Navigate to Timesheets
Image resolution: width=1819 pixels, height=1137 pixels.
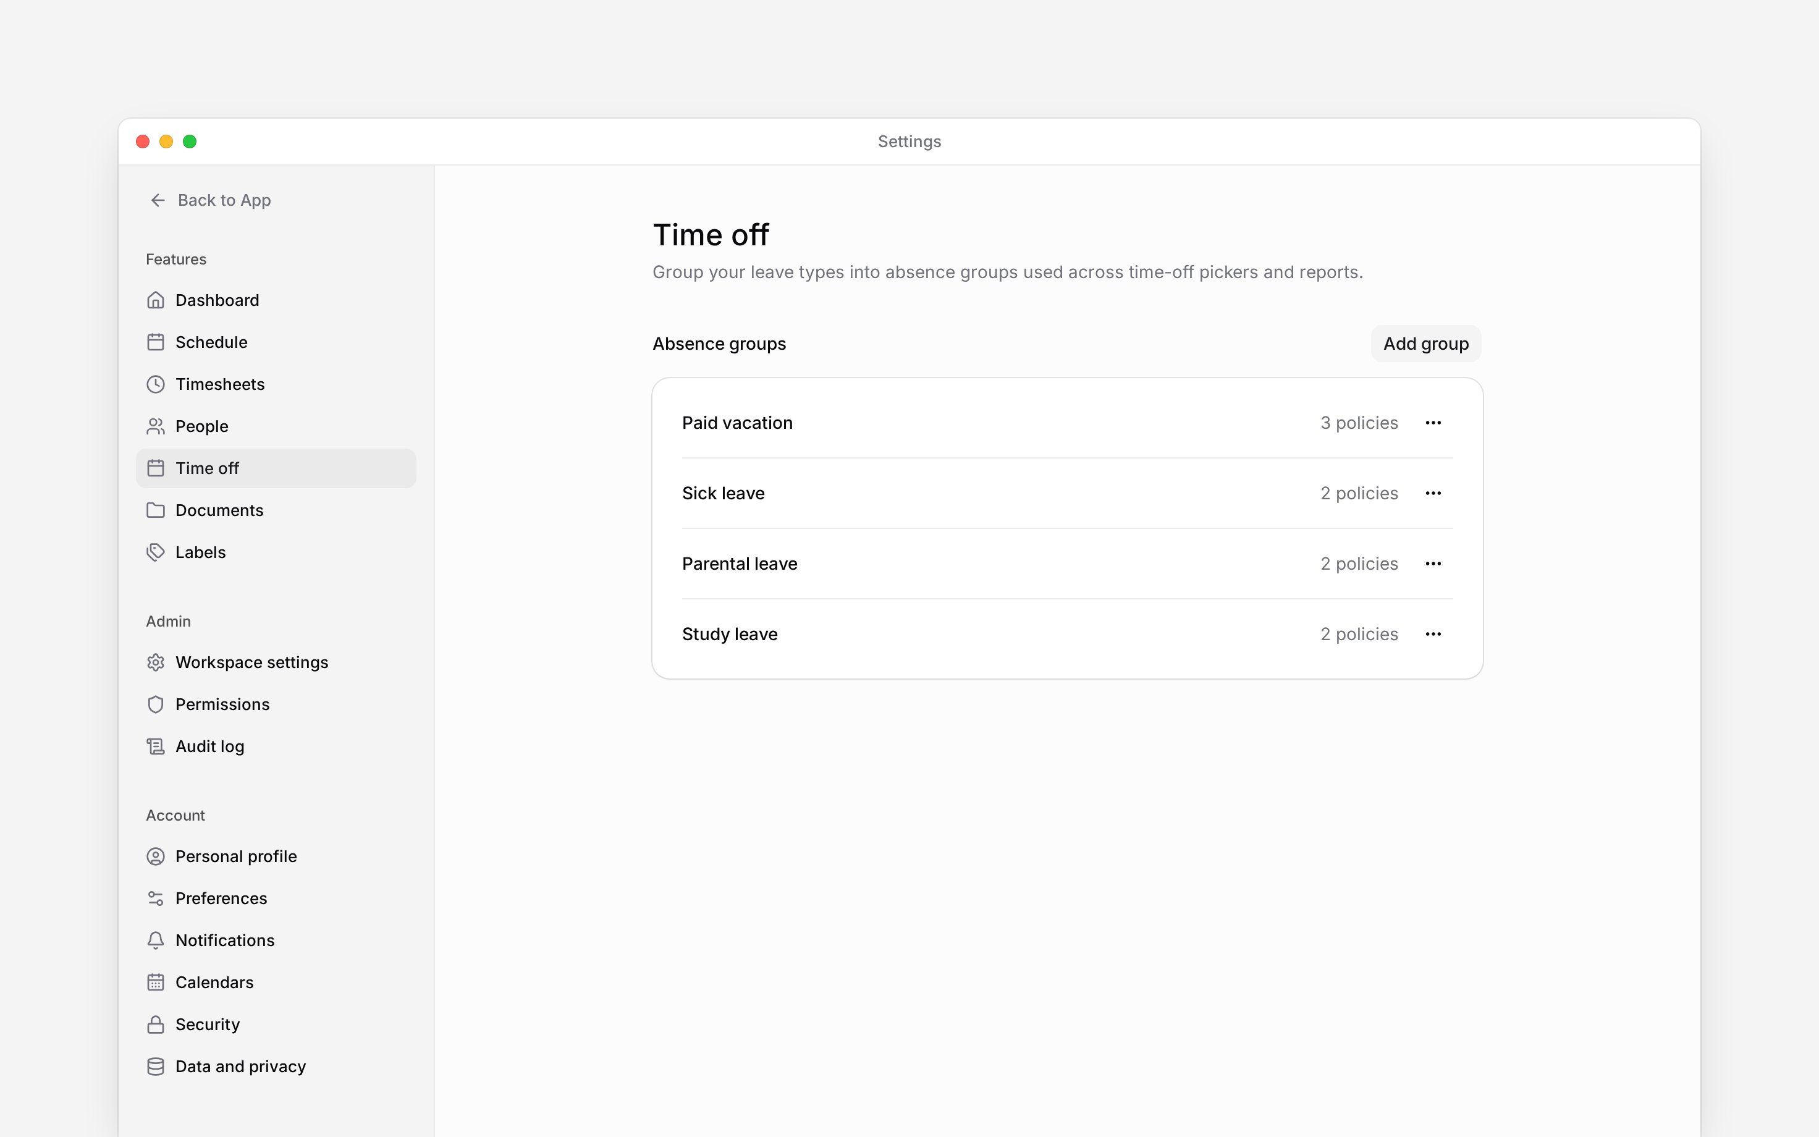coord(276,384)
